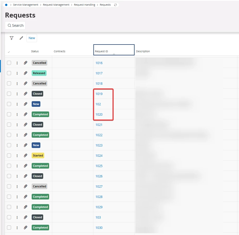Open row actions menu for request 1016

tap(17, 63)
